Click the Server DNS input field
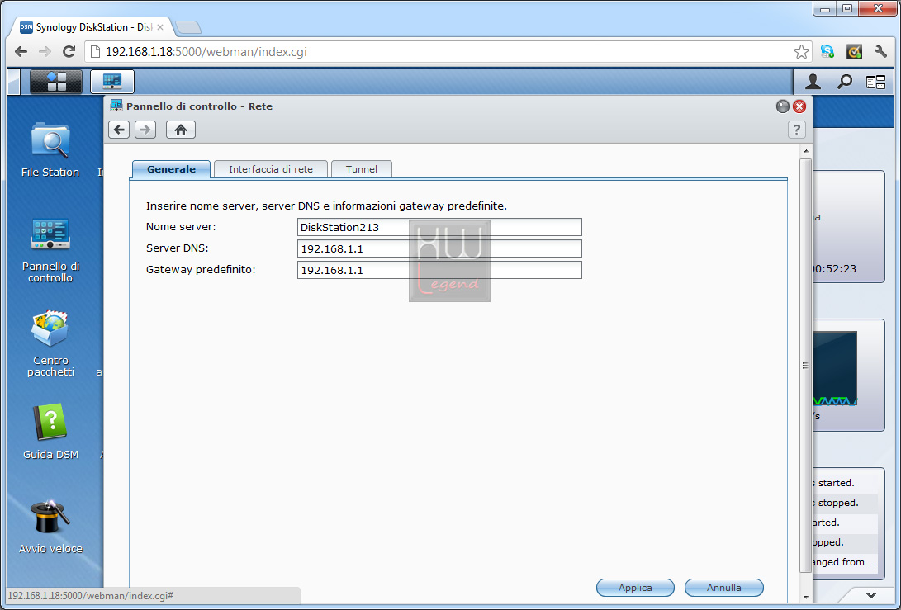 [439, 248]
